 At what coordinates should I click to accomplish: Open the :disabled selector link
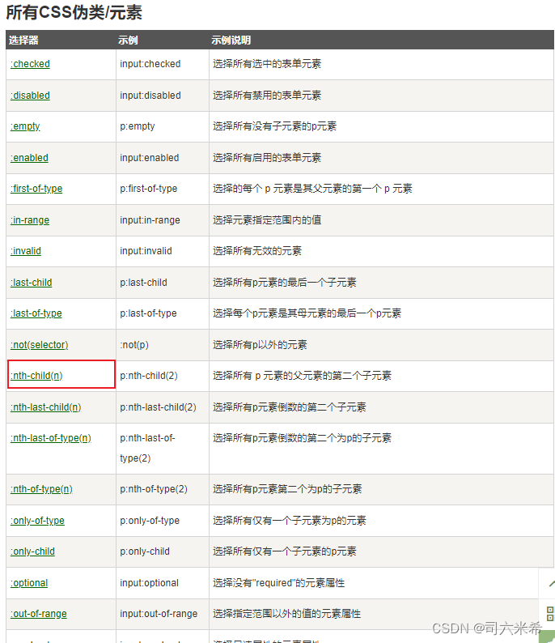(x=30, y=96)
